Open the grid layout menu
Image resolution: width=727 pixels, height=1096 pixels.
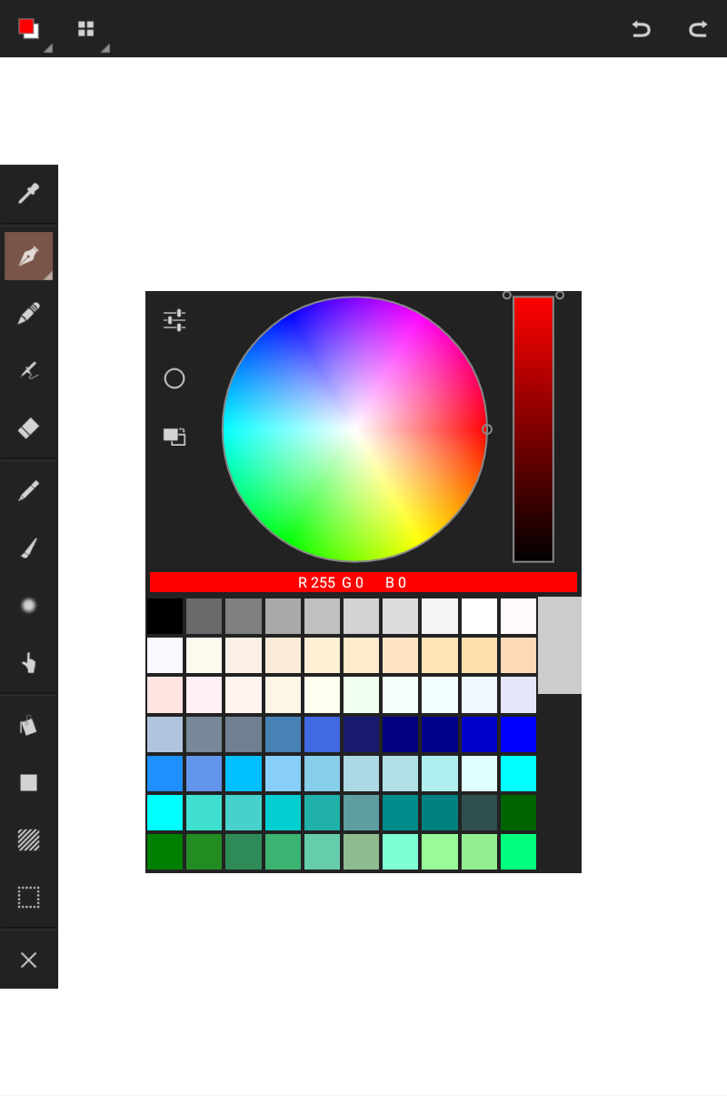point(85,28)
